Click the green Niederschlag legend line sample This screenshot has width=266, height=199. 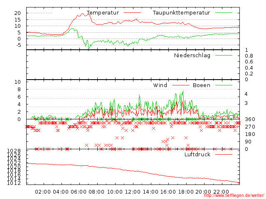click(224, 55)
